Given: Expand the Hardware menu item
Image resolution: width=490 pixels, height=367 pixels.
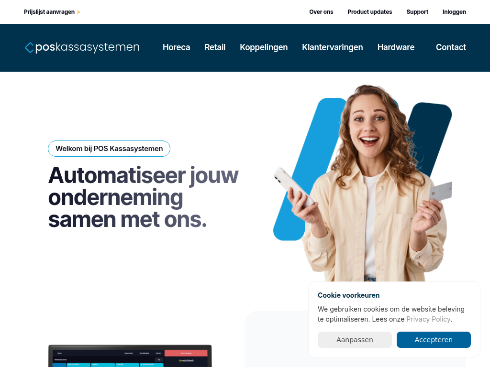Looking at the screenshot, I should coord(396,47).
